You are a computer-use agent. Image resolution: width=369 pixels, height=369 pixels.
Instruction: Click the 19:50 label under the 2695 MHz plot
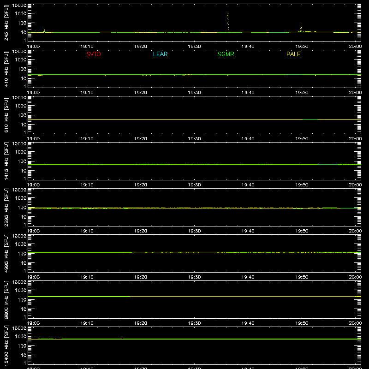coord(302,231)
